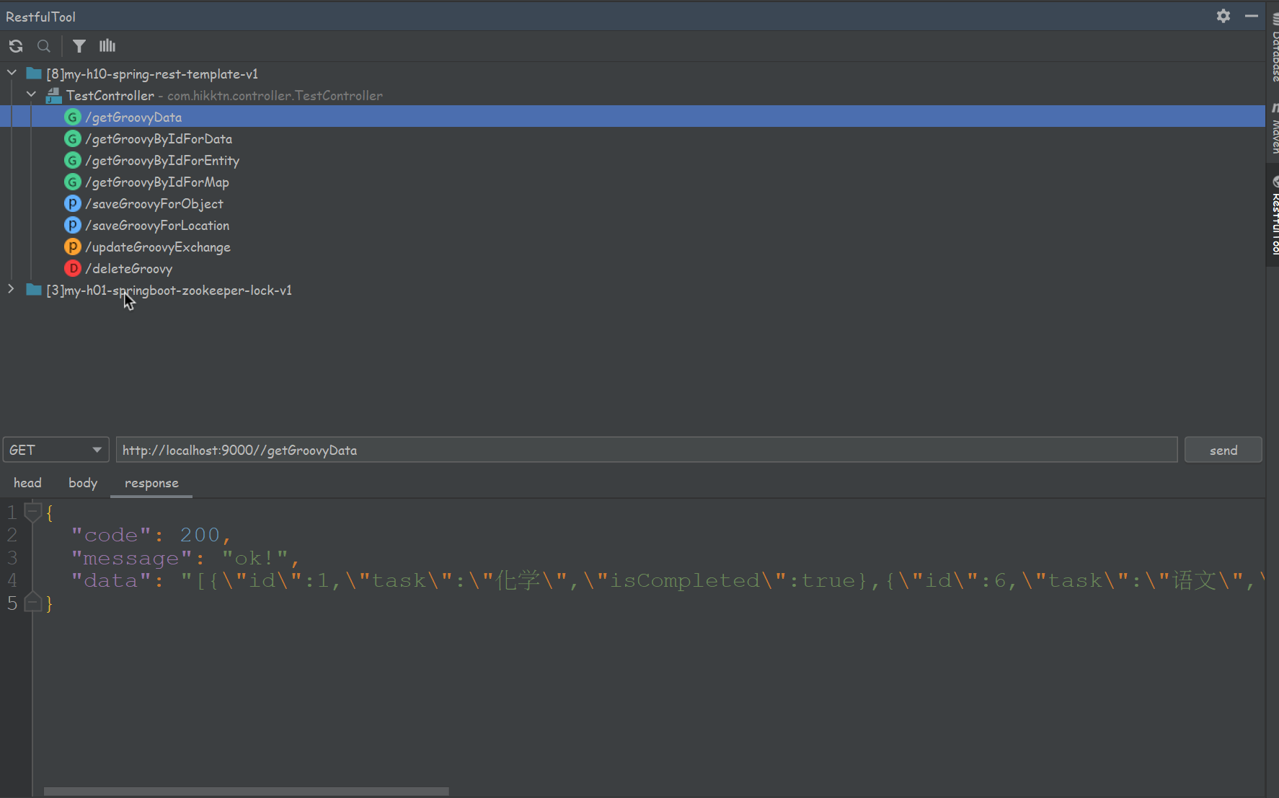Click line number 3 in response gutter

point(12,558)
